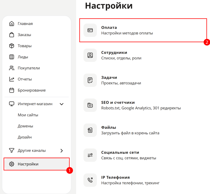Click the sliders icon for Социальные сети
The image size is (210, 194).
(90, 155)
